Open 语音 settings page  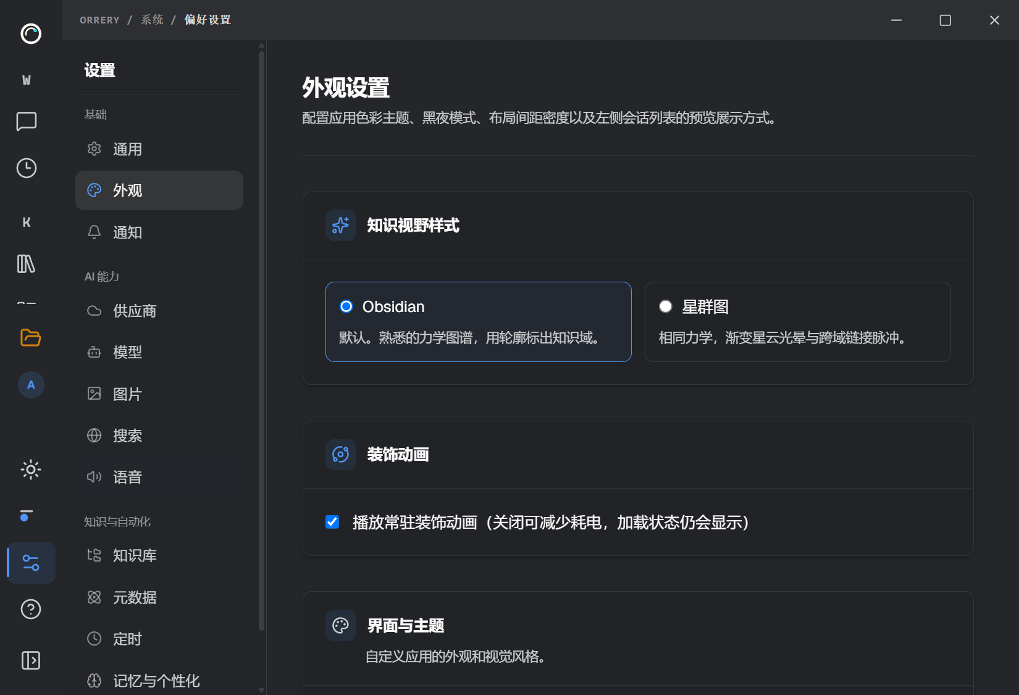tap(159, 477)
